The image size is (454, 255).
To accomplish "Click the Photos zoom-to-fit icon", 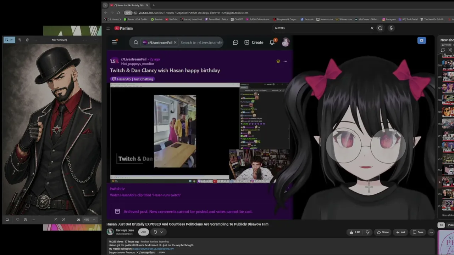I will click(56, 220).
